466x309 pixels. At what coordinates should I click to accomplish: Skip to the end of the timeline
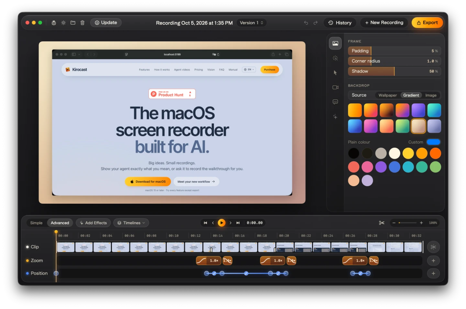238,223
